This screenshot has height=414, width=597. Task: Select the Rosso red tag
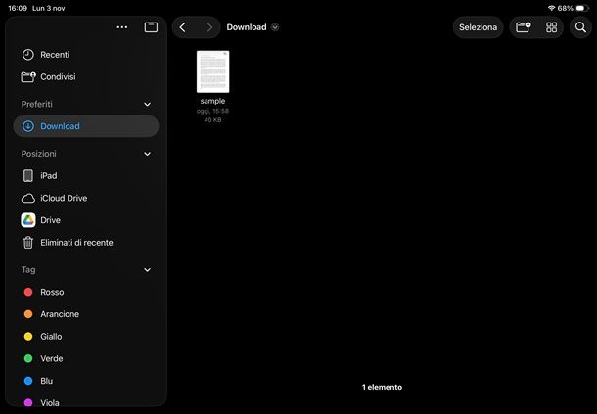86,292
